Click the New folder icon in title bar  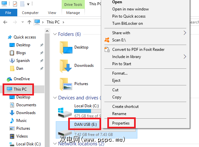pyautogui.click(x=22, y=4)
